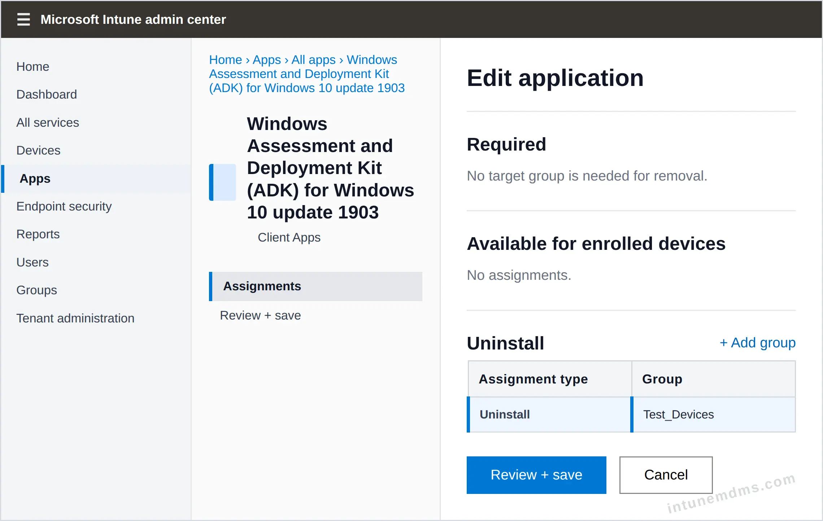Click the blue Review + save button

click(x=536, y=475)
